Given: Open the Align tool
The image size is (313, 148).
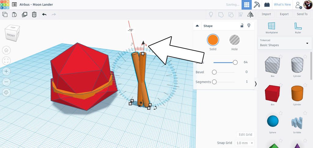Looking at the screenshot, I should click(x=241, y=14).
